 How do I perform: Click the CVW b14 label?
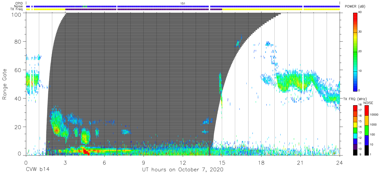[38, 169]
